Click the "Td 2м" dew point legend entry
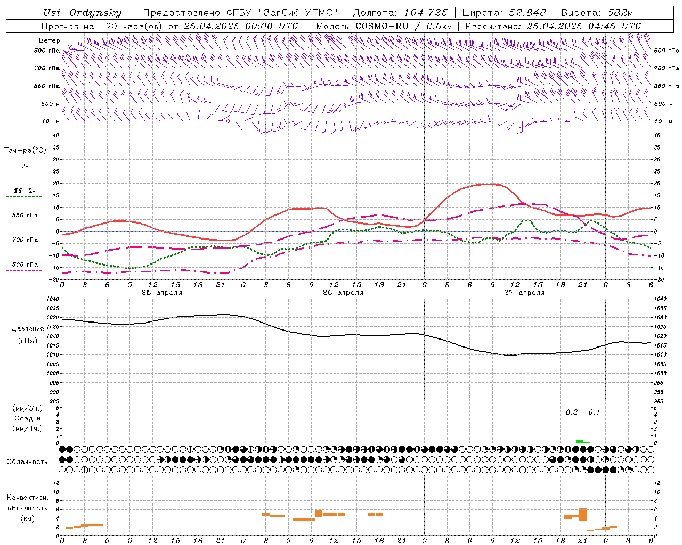This screenshot has height=545, width=682. point(25,191)
